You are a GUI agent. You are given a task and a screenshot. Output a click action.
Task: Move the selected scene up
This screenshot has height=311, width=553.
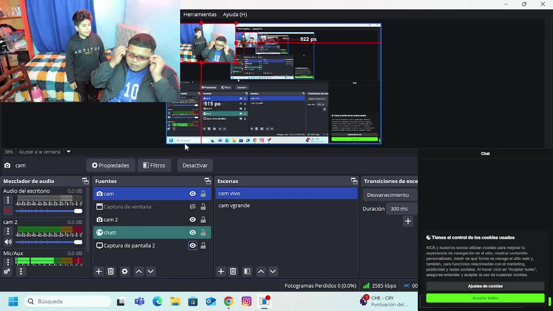[261, 271]
